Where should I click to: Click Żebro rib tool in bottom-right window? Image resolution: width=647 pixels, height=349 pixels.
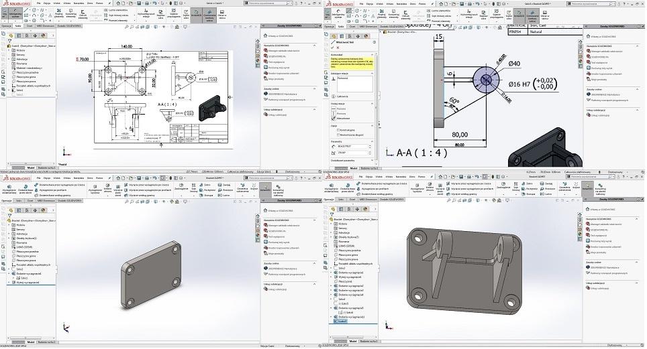(526, 184)
